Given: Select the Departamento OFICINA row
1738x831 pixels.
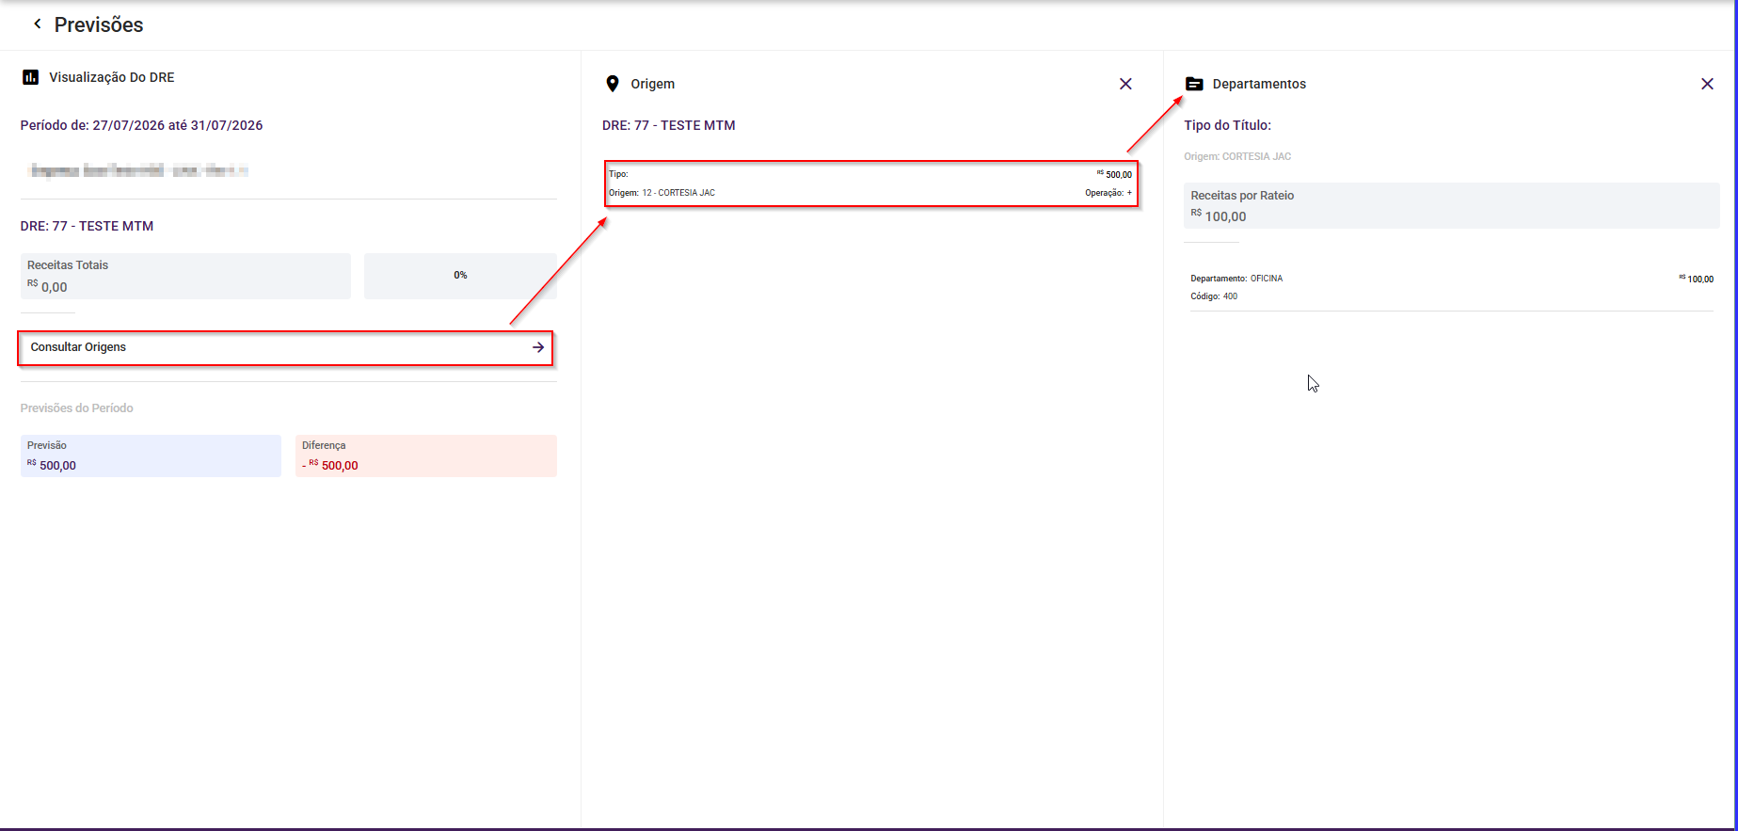Looking at the screenshot, I should 1451,287.
